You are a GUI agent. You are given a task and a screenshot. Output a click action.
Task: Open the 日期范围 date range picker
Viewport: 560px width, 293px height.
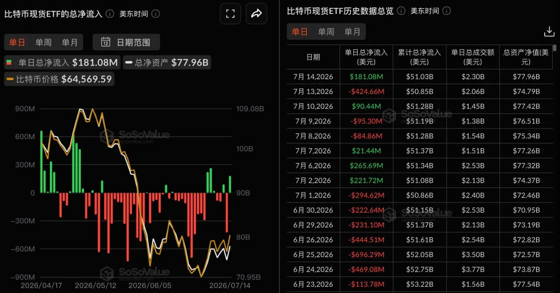(x=126, y=42)
